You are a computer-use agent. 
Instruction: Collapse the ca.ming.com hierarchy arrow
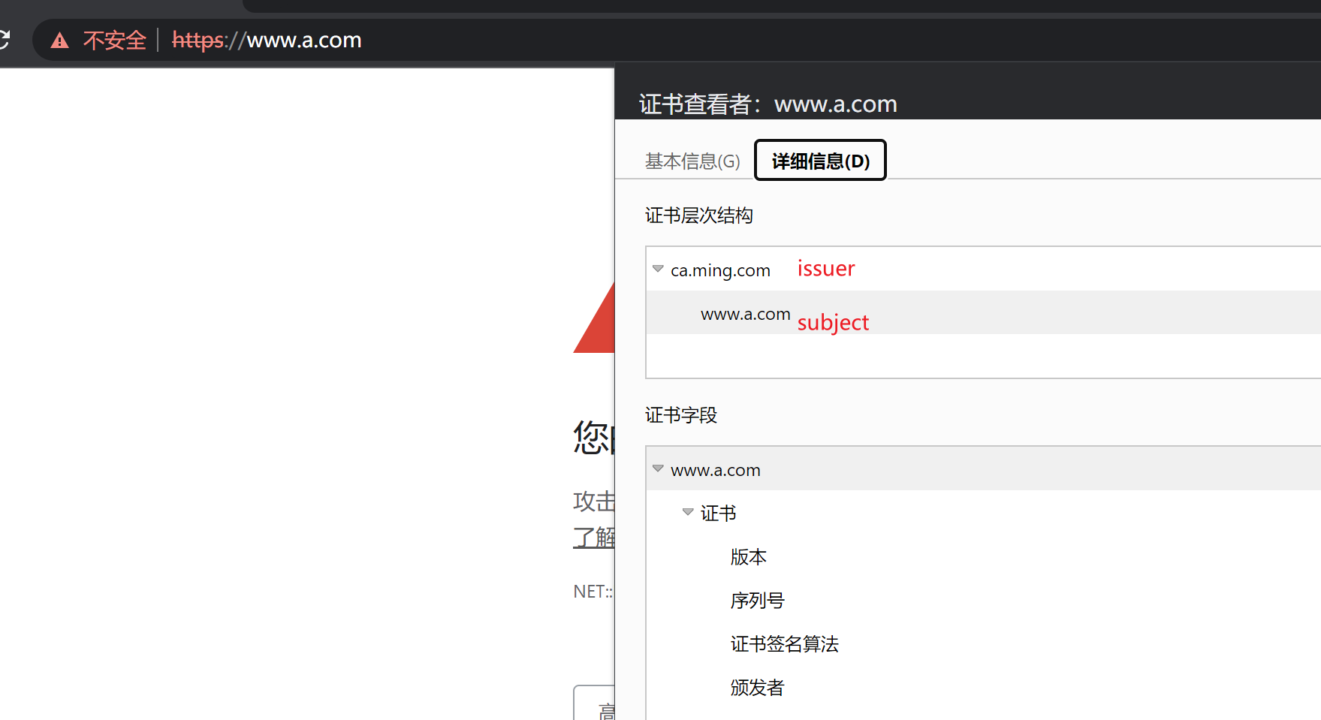[658, 269]
